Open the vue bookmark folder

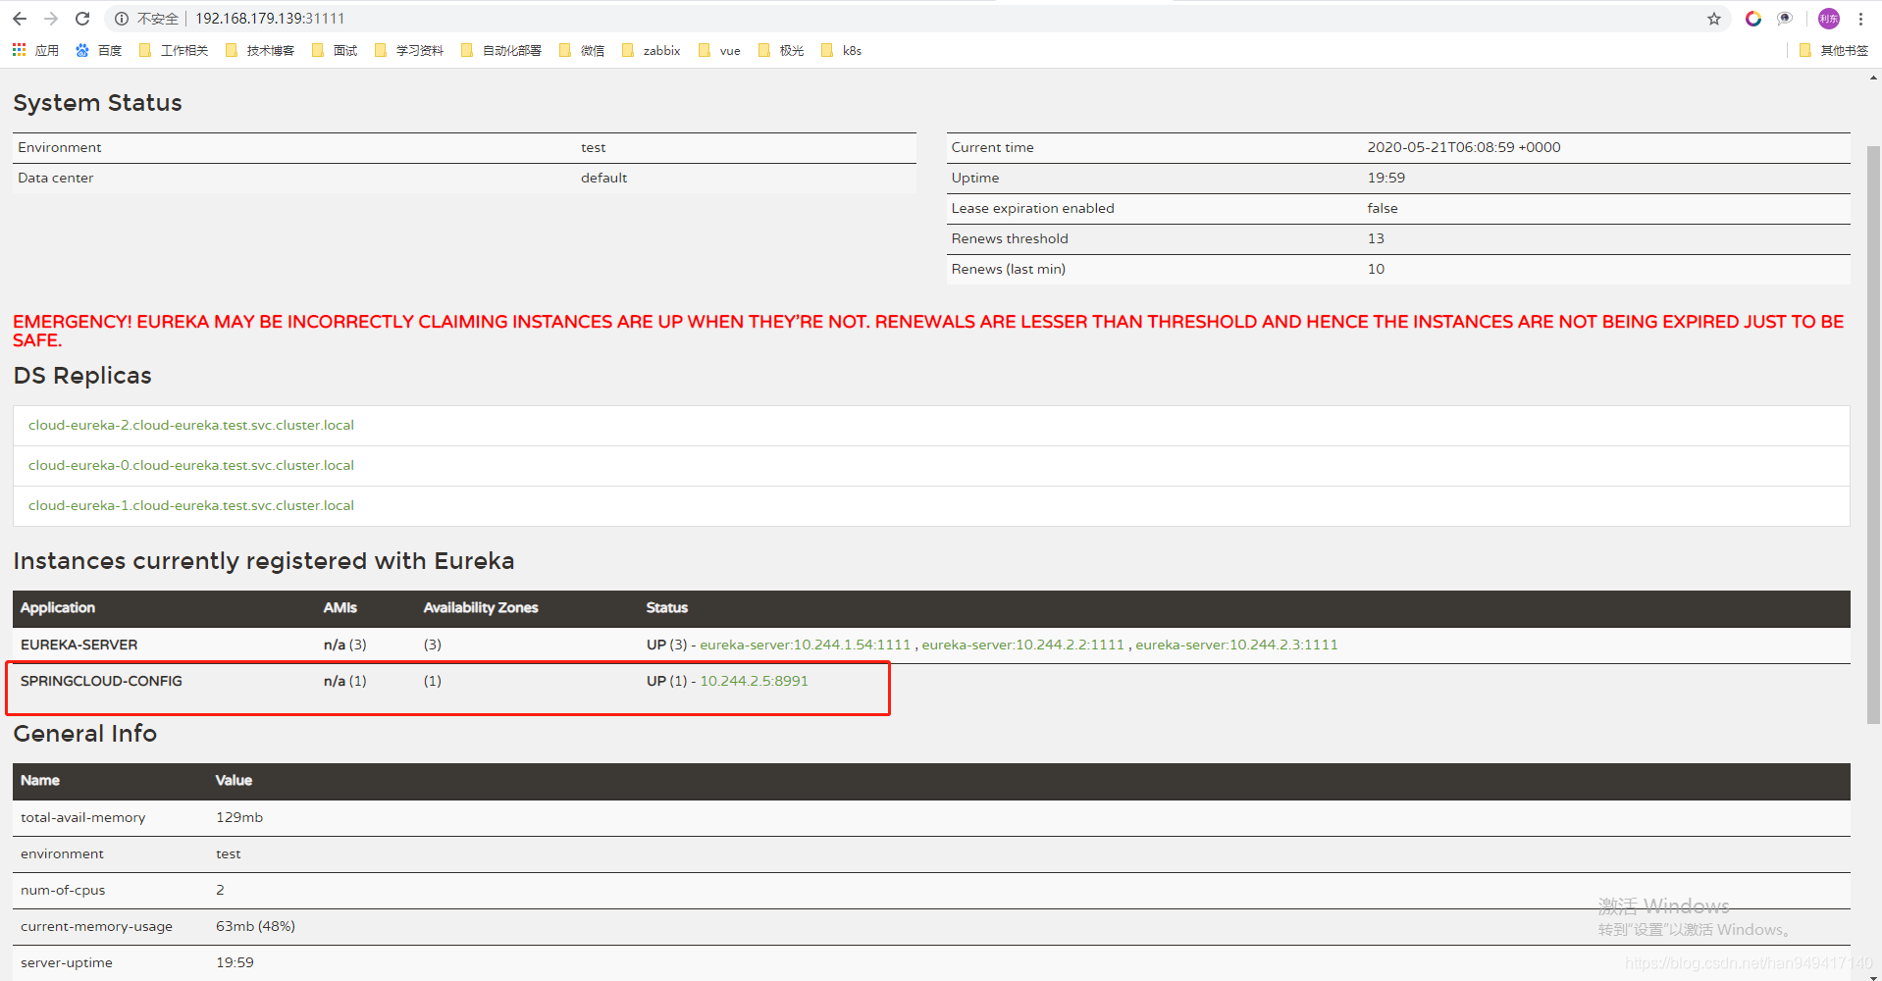tap(719, 50)
